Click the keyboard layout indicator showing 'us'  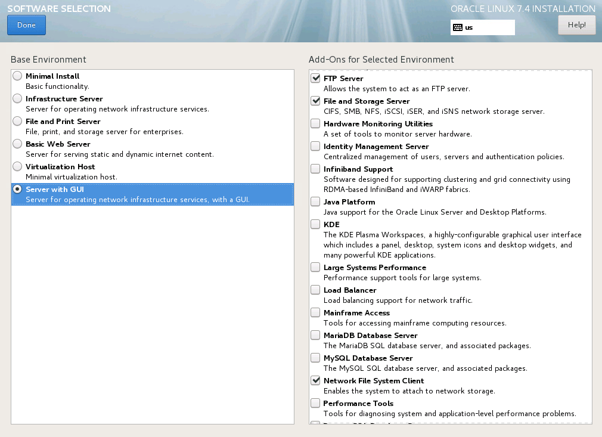point(482,27)
